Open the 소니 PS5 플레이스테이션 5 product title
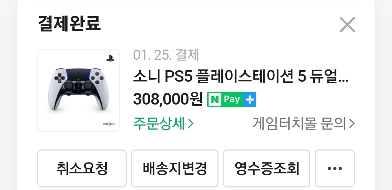Viewport: 392px width, 190px height. (x=241, y=77)
